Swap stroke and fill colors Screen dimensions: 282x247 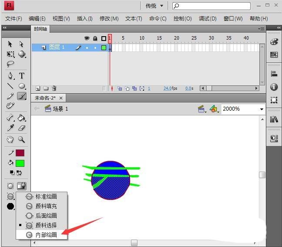coord(19,173)
